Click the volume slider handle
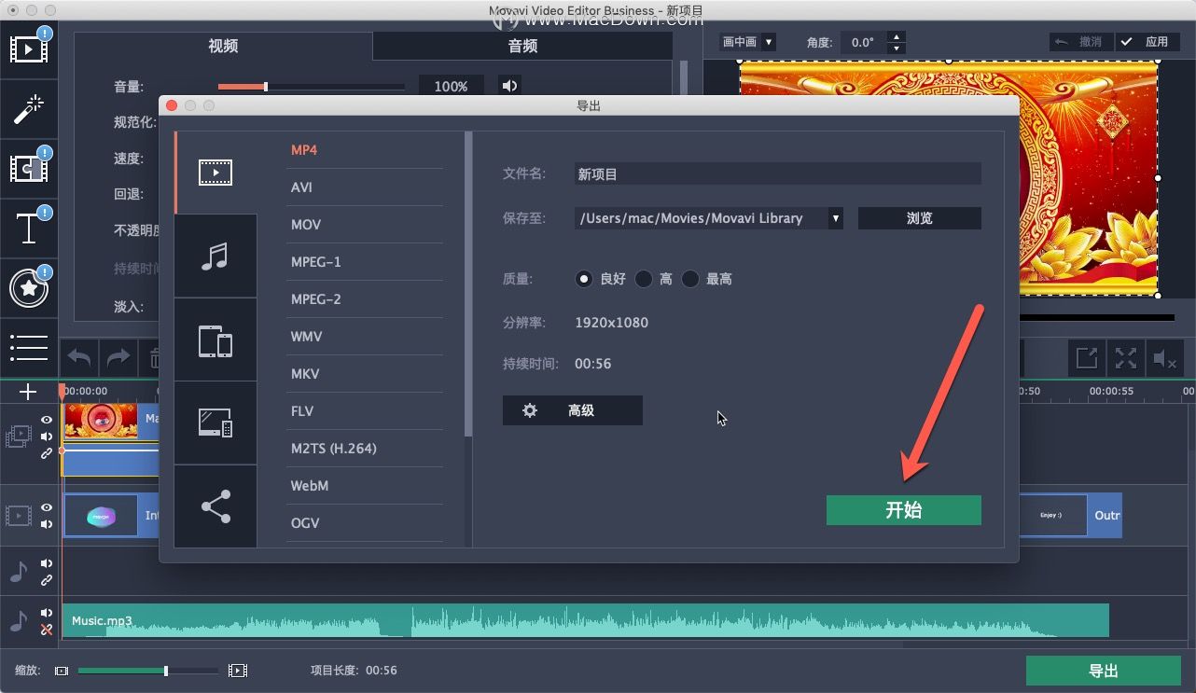The height and width of the screenshot is (693, 1196). pos(265,87)
